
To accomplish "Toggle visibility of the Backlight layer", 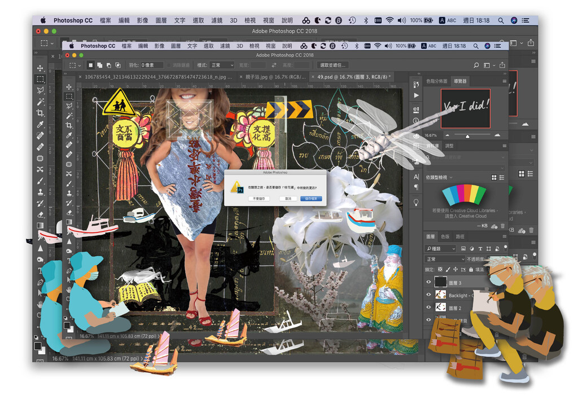I will (428, 295).
